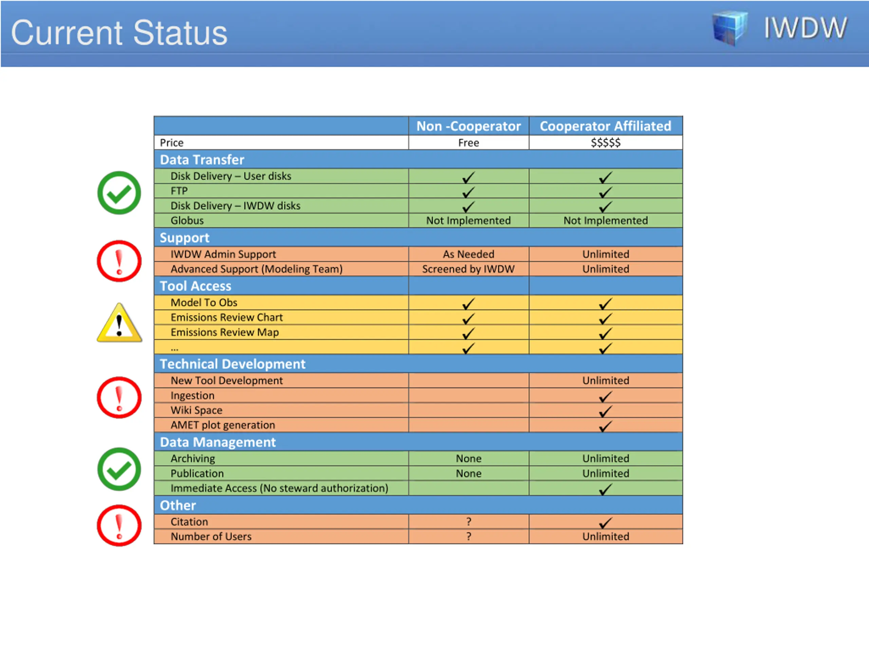Click FTP checkmark in Non-Cooperator column
Screen dimensions: 869x651
tap(468, 192)
